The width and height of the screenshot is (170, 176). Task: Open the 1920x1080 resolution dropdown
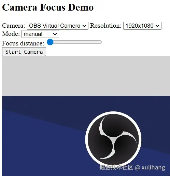(x=142, y=26)
